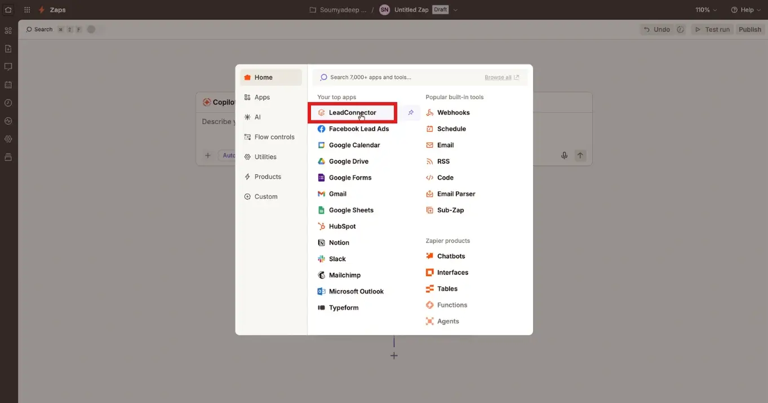Send the Copilot prompt arrow

tap(580, 156)
